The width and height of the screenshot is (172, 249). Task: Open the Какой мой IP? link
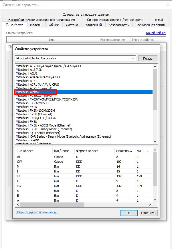click(156, 33)
